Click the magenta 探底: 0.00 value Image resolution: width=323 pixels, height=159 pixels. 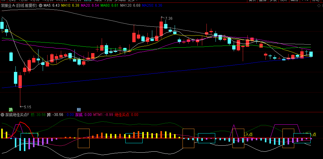(84, 115)
